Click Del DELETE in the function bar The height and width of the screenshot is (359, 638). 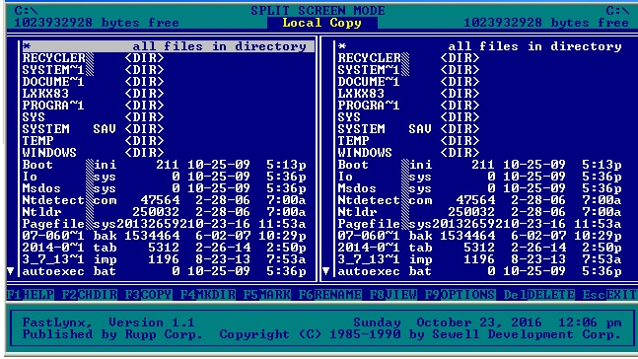tap(539, 294)
